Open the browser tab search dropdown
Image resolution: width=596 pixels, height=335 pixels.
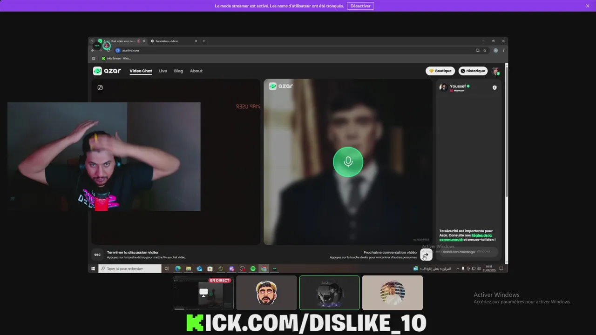click(x=92, y=41)
